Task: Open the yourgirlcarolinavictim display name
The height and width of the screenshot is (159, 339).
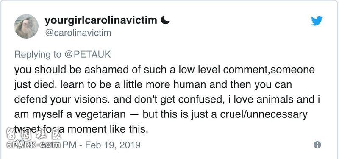Action: pyautogui.click(x=101, y=20)
